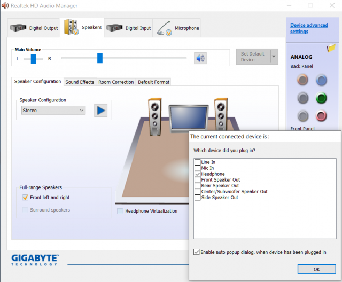The height and width of the screenshot is (282, 342).
Task: Check the Line In option
Action: point(198,162)
